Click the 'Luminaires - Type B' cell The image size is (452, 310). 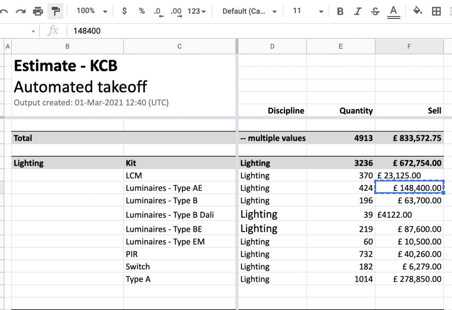click(180, 200)
